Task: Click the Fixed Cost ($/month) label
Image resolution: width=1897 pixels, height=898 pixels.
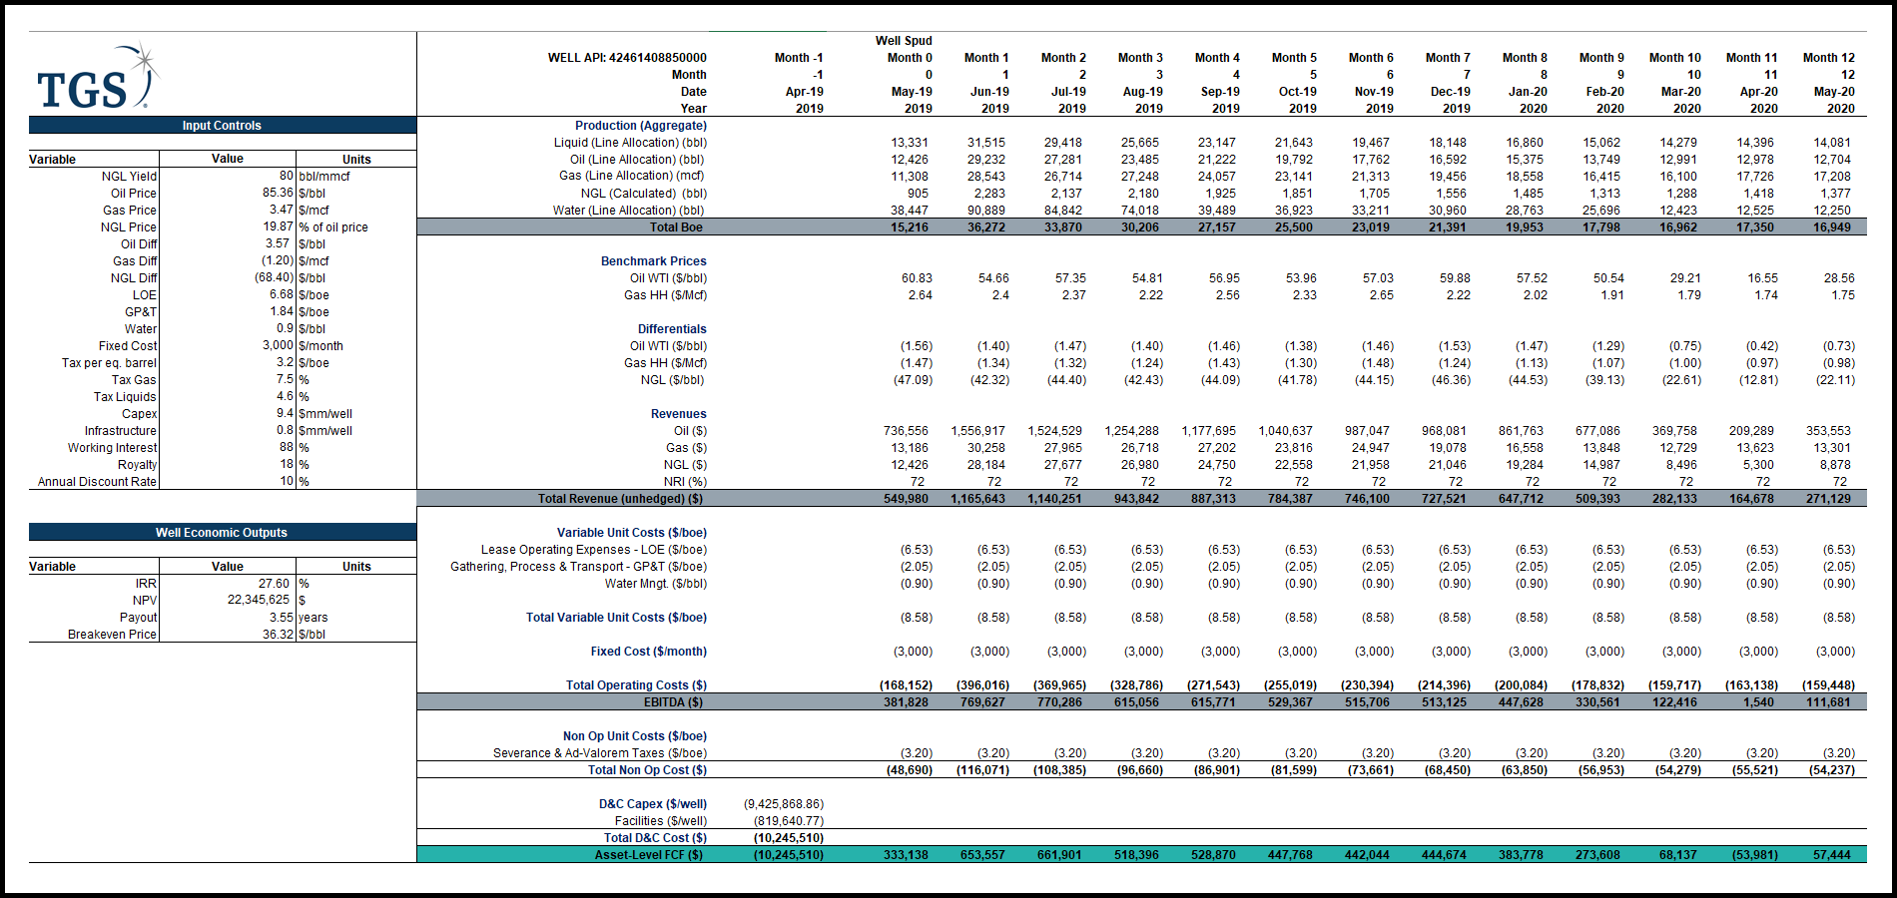Action: point(648,652)
